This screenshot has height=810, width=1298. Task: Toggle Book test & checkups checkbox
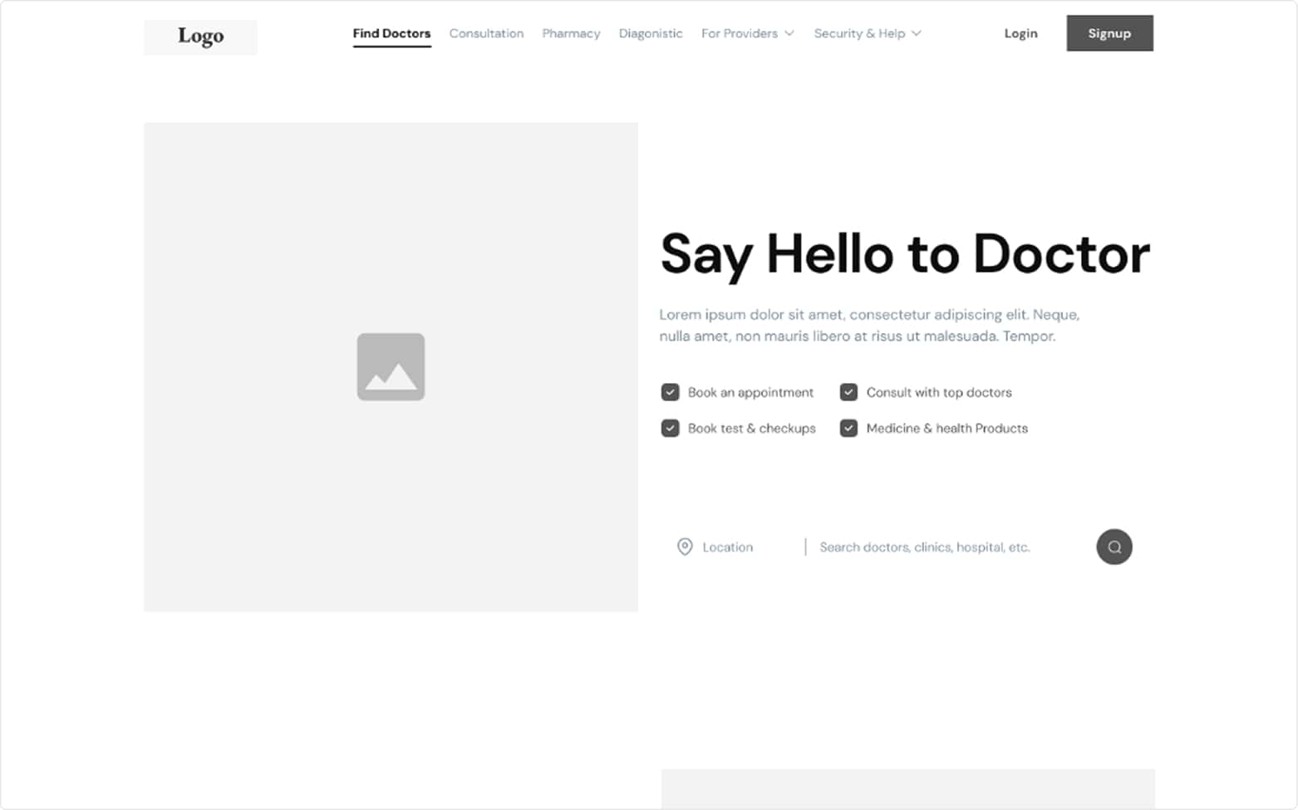[670, 428]
